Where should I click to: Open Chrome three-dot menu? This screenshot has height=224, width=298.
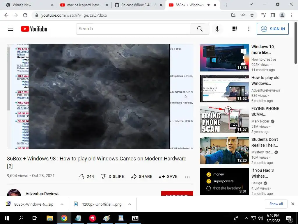coord(292,15)
